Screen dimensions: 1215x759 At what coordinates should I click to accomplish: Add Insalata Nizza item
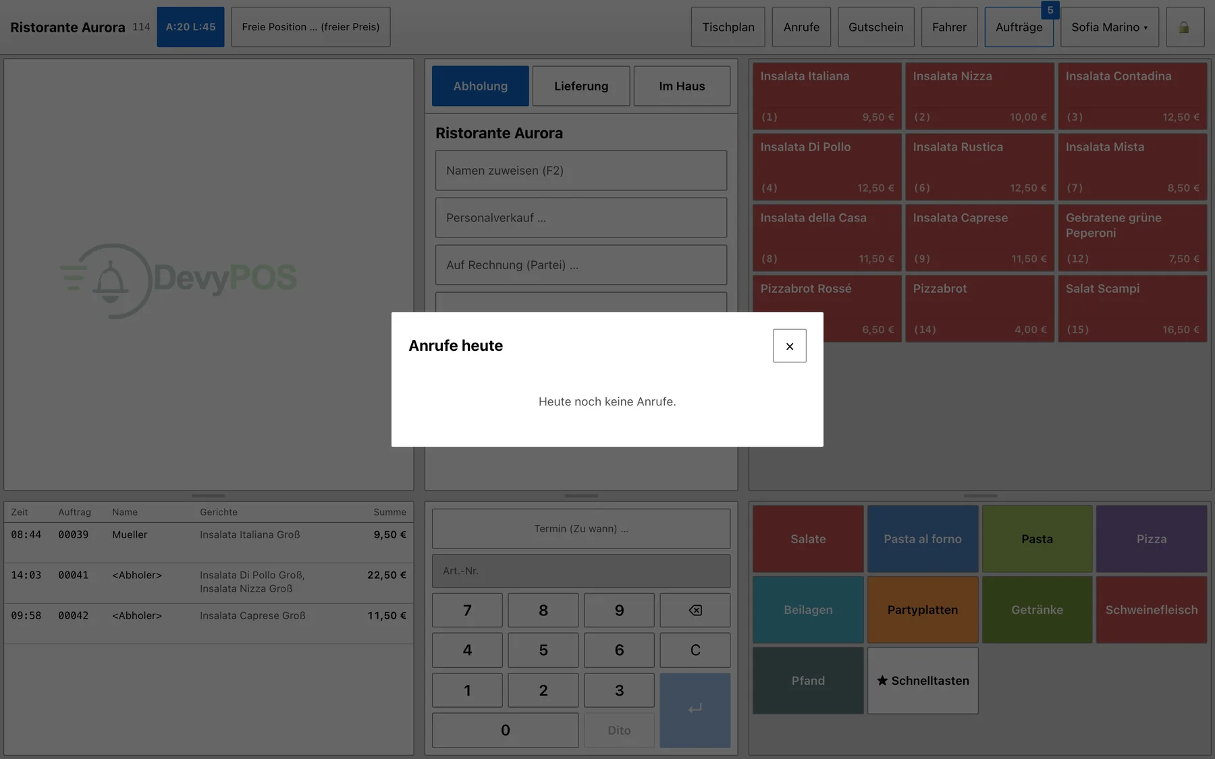[979, 96]
